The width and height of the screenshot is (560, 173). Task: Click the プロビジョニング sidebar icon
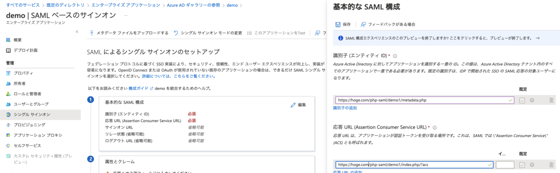[x=8, y=125]
